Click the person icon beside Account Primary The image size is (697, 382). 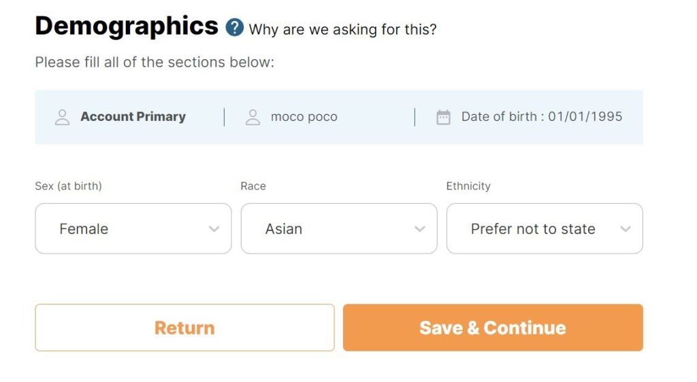[x=62, y=117]
